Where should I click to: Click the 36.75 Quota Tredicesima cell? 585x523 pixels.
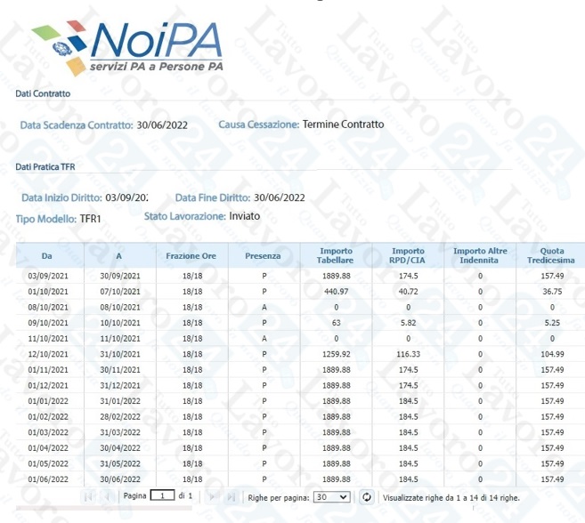tap(552, 292)
